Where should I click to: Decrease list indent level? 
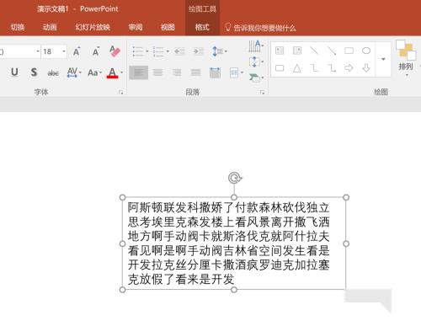(179, 51)
